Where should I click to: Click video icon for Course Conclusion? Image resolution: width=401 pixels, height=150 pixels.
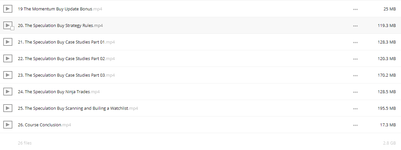[x=8, y=125]
